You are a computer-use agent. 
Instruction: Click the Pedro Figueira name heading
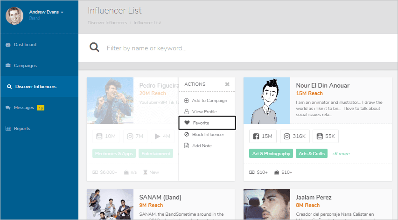coord(159,85)
